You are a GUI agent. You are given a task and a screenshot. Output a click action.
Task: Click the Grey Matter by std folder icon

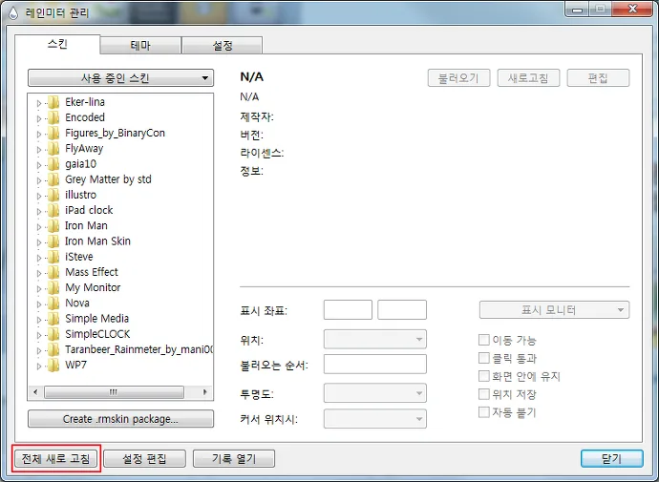(x=53, y=179)
